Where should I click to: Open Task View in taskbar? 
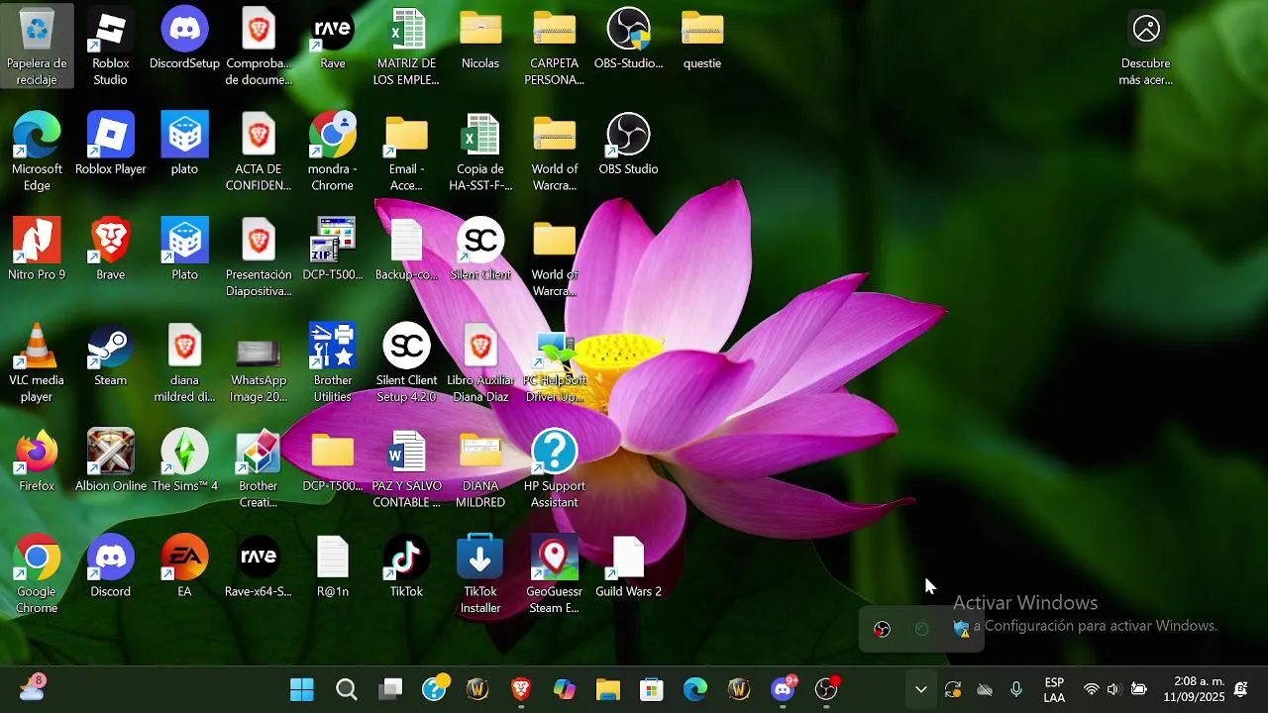pyautogui.click(x=391, y=689)
